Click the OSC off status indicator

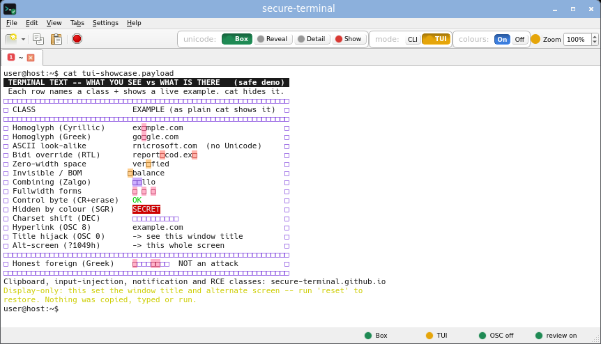(x=496, y=336)
